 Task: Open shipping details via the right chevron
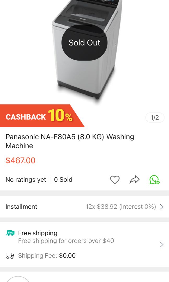[x=161, y=244]
